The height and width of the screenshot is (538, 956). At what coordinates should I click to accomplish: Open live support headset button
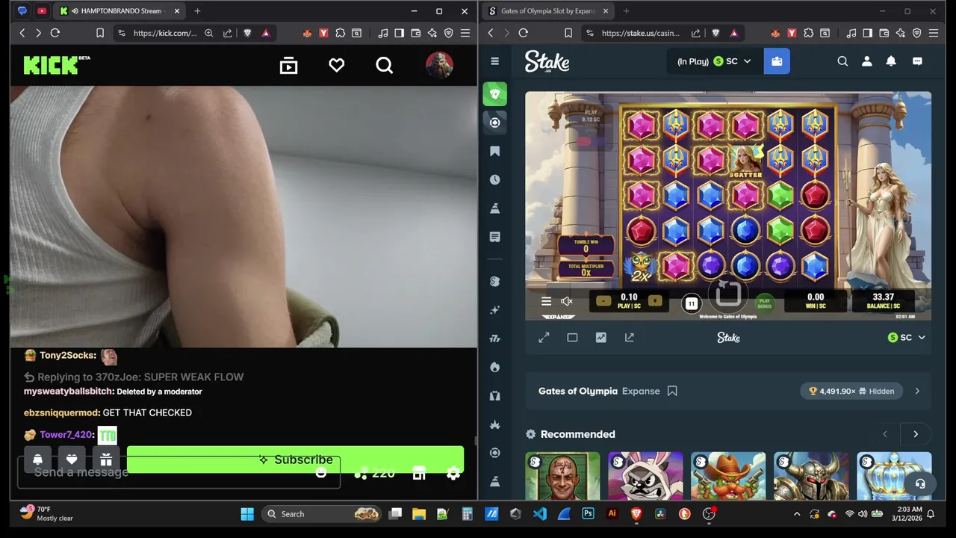(920, 483)
